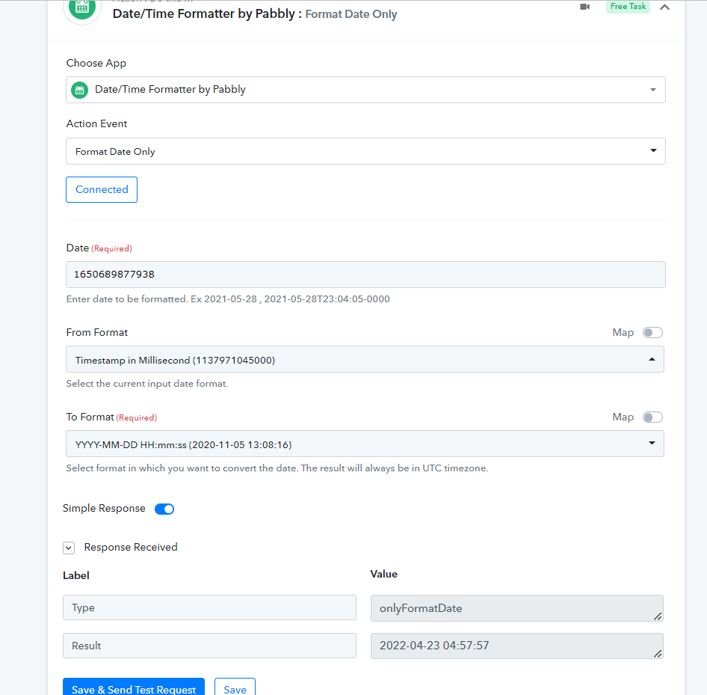The width and height of the screenshot is (707, 695).
Task: Click the date format hint text
Action: [x=228, y=299]
